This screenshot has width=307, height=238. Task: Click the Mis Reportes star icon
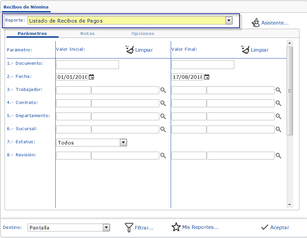(x=176, y=227)
